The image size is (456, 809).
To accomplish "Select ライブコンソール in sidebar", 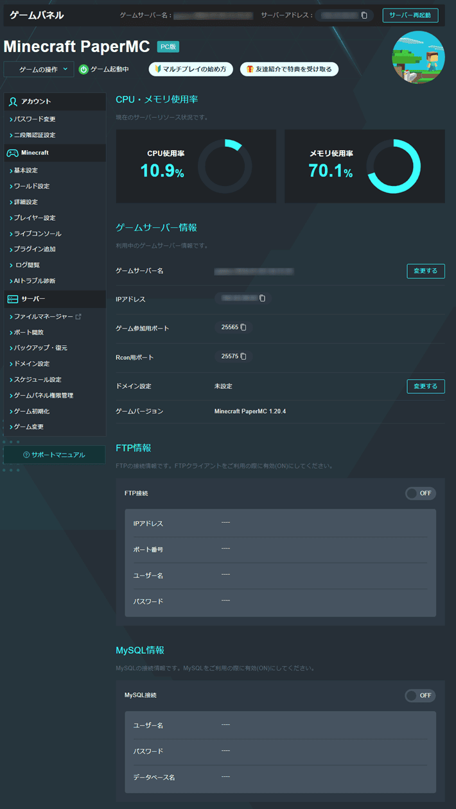I will point(37,234).
